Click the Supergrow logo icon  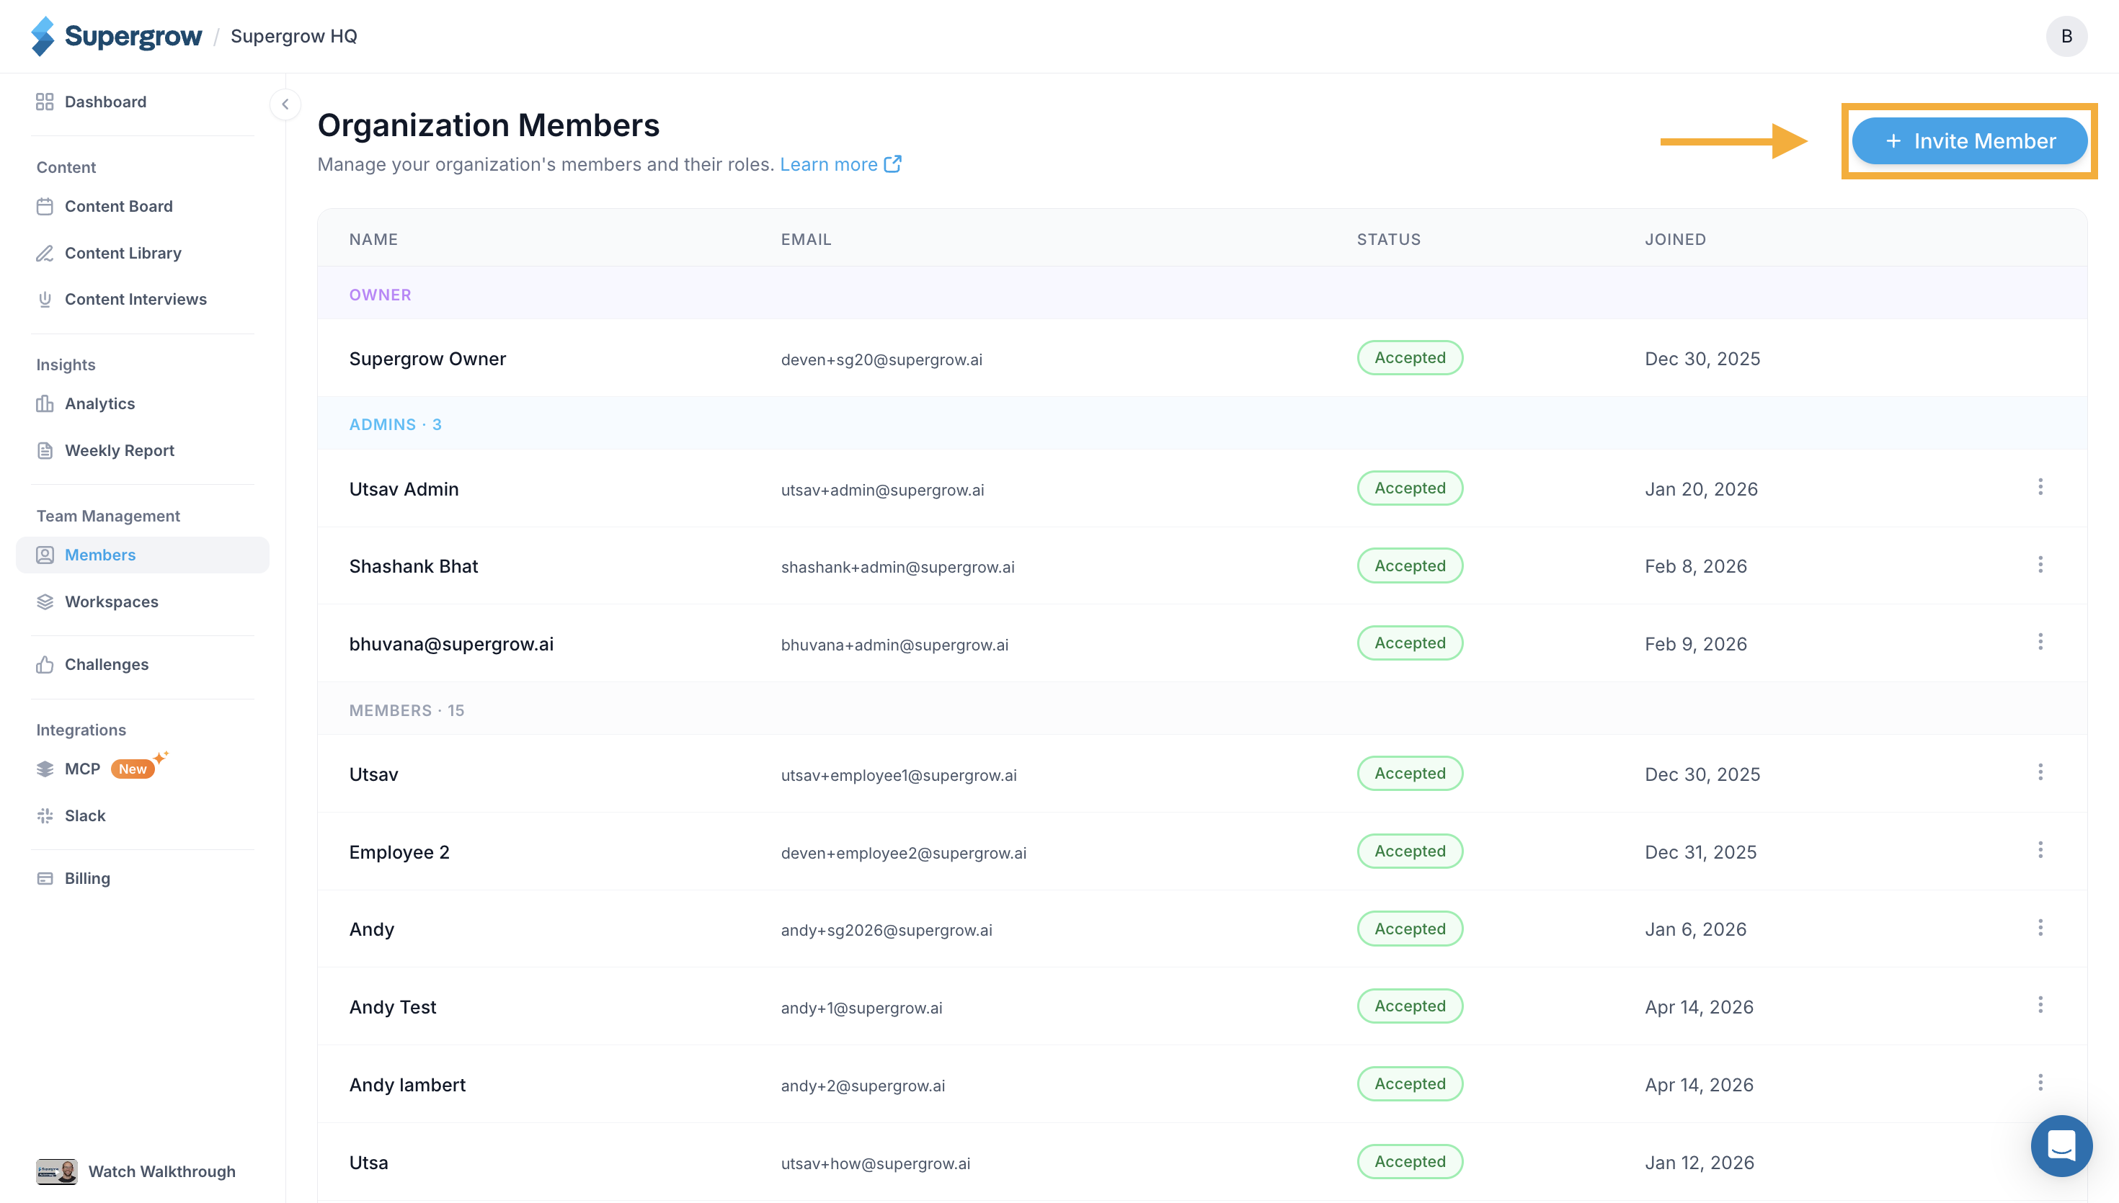tap(43, 36)
